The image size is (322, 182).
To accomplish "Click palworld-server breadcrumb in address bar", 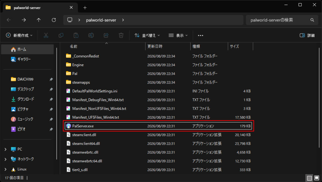I will point(101,20).
